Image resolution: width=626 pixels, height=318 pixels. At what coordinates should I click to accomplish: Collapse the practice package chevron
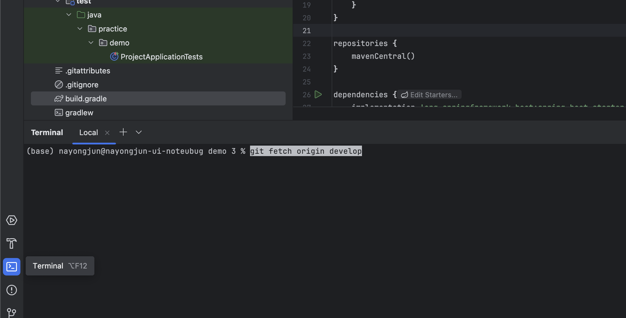80,29
